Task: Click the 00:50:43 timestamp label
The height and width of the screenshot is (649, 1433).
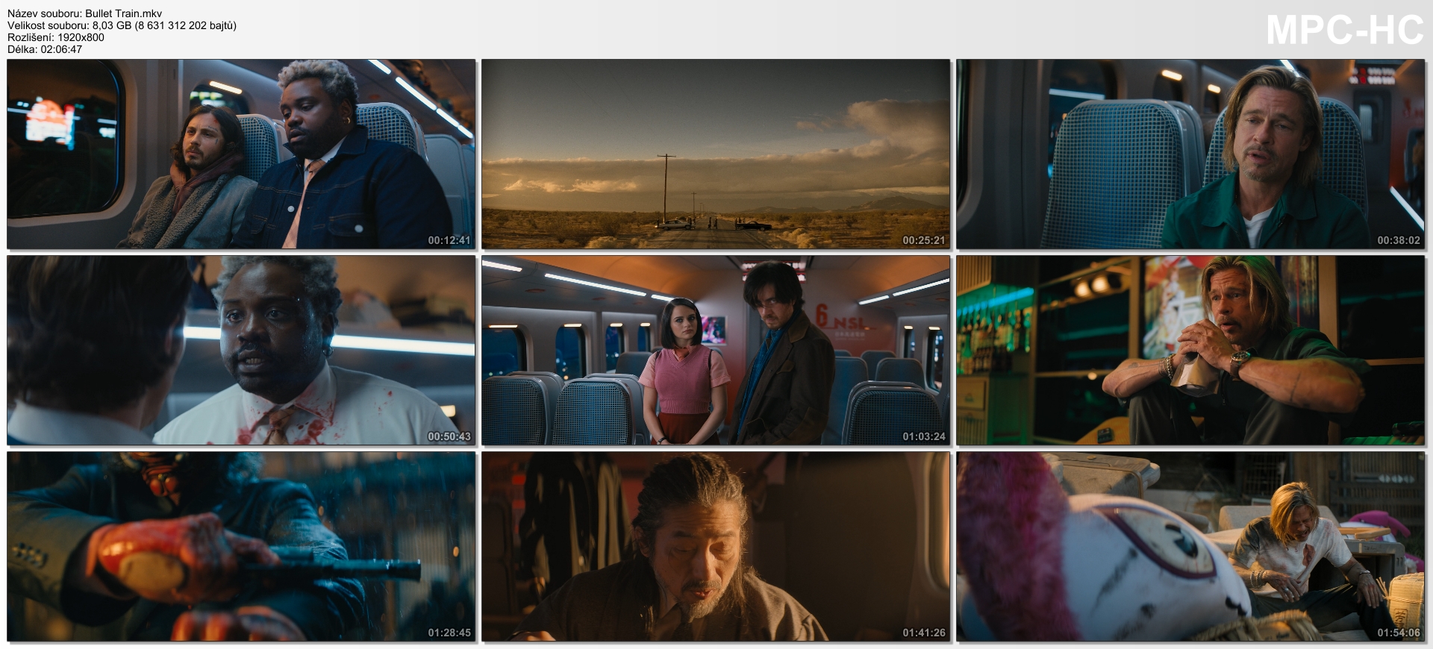Action: pyautogui.click(x=449, y=436)
